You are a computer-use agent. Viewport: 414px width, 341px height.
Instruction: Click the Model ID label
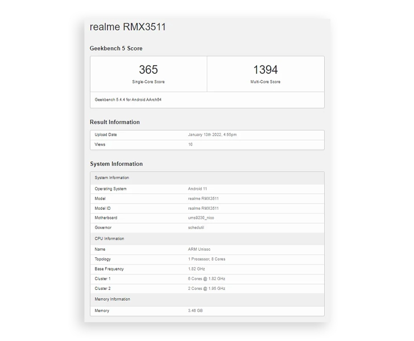coord(102,208)
